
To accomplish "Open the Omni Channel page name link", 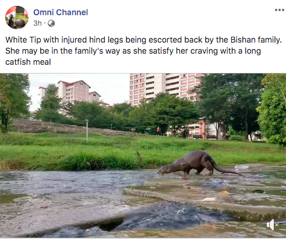I will click(61, 12).
